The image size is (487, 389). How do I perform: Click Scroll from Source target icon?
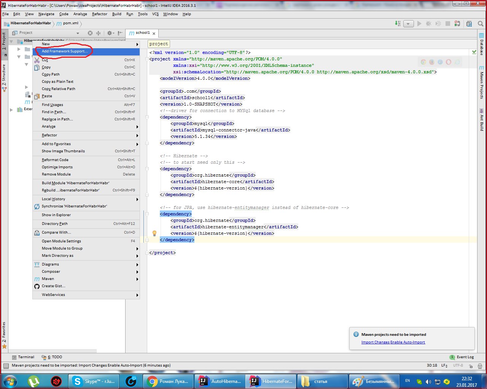[x=90, y=33]
